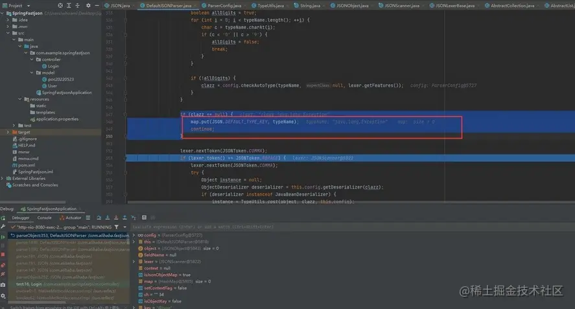575x309 pixels.
Task: Click the Resume Program icon
Action: (x=3, y=237)
